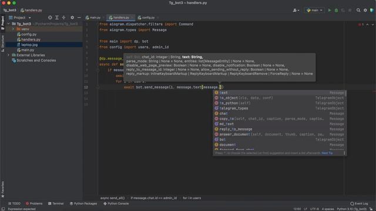Screen dimensions: 376x211
Task: Click Tg_bot3 in navigation breadcrumb
Action: click(9, 11)
